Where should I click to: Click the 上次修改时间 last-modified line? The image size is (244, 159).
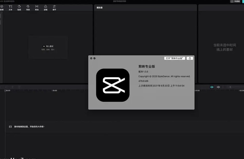(x=161, y=86)
